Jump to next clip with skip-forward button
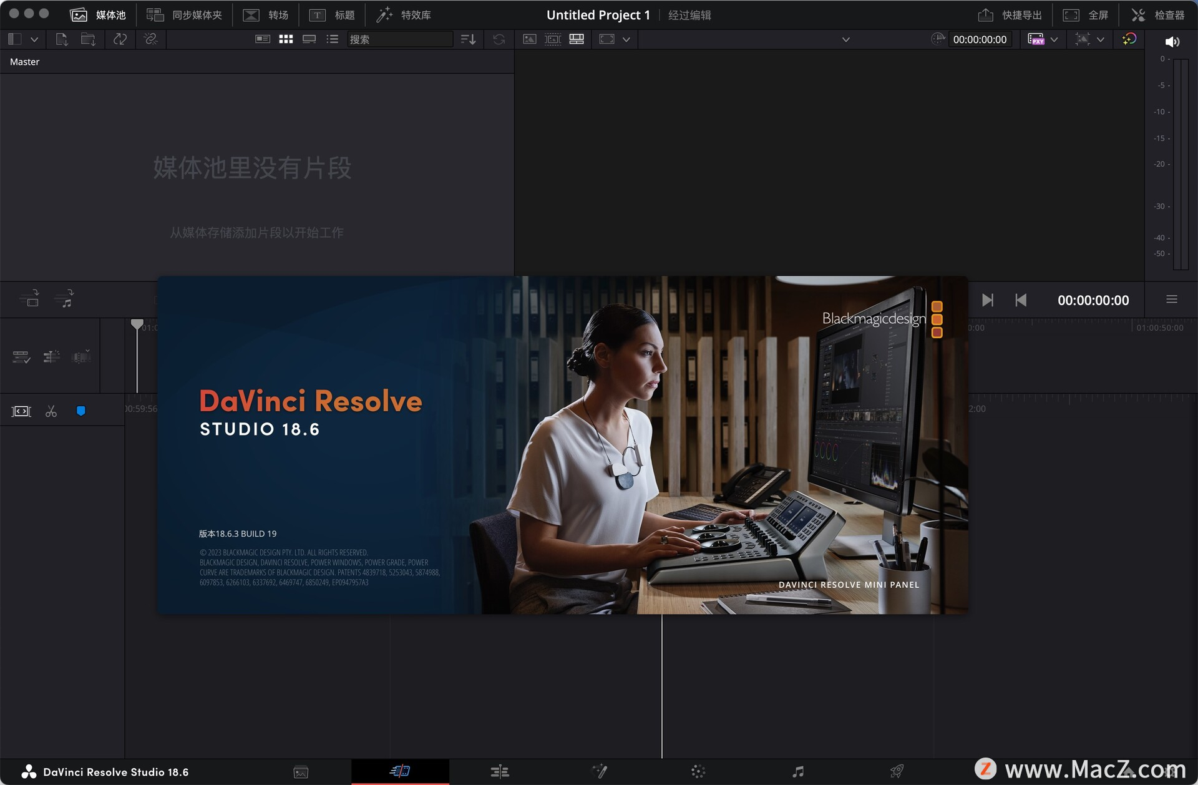Screen dimensions: 1198x785 (987, 300)
